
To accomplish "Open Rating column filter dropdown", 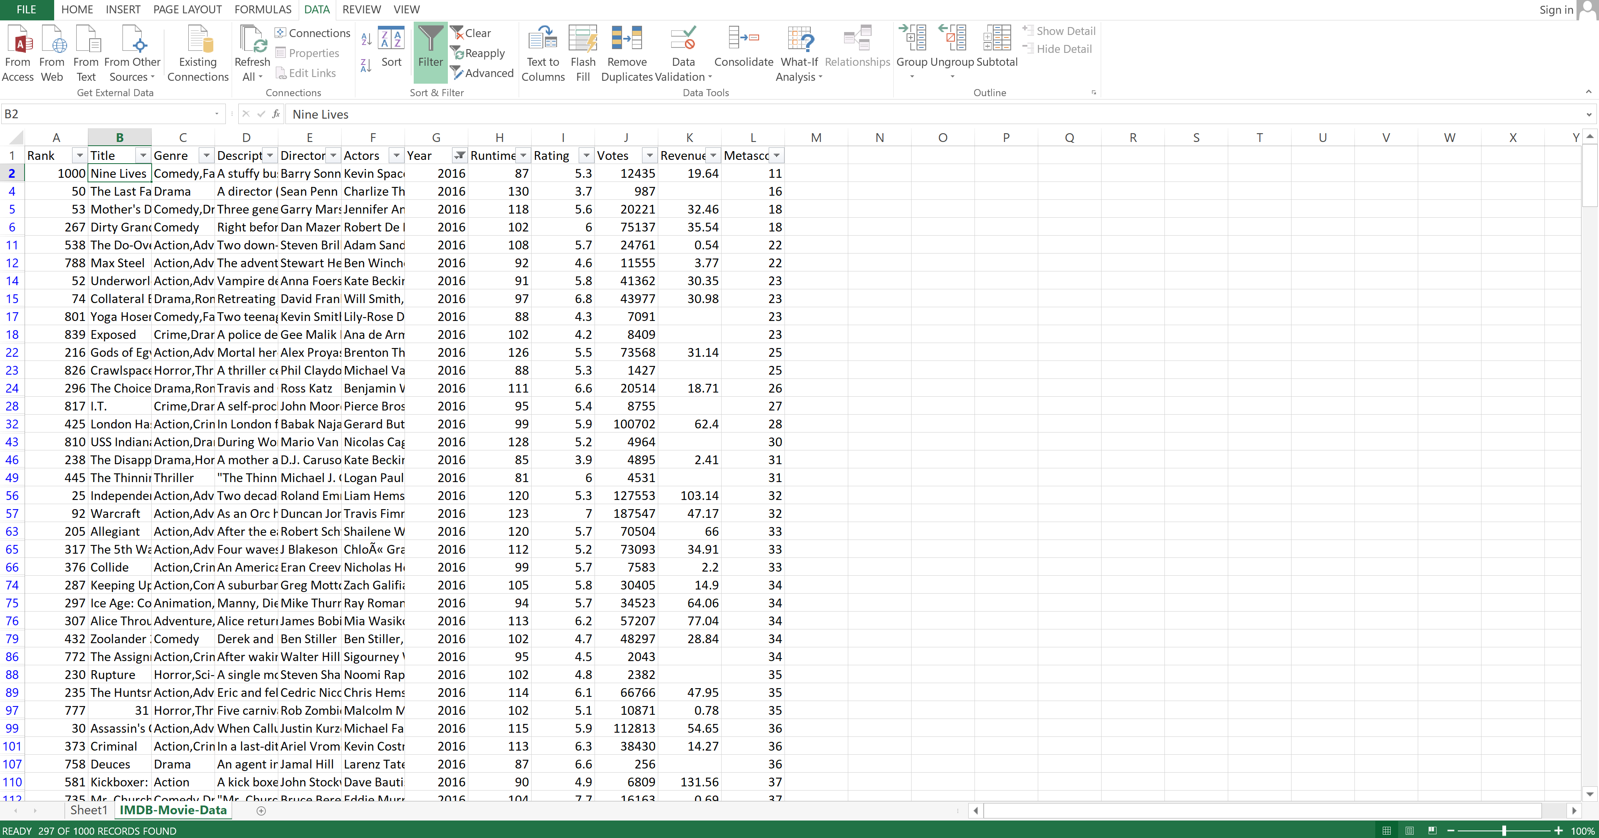I will 586,156.
